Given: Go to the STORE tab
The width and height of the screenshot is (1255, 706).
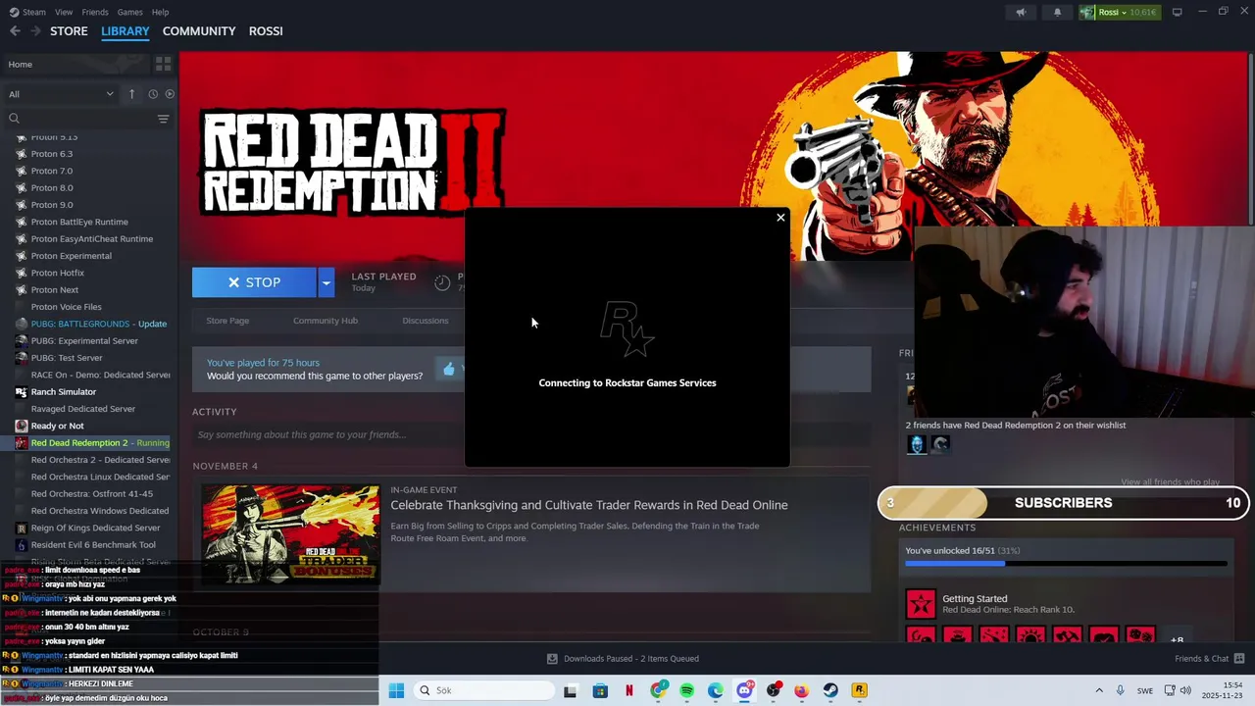Looking at the screenshot, I should coord(69,31).
